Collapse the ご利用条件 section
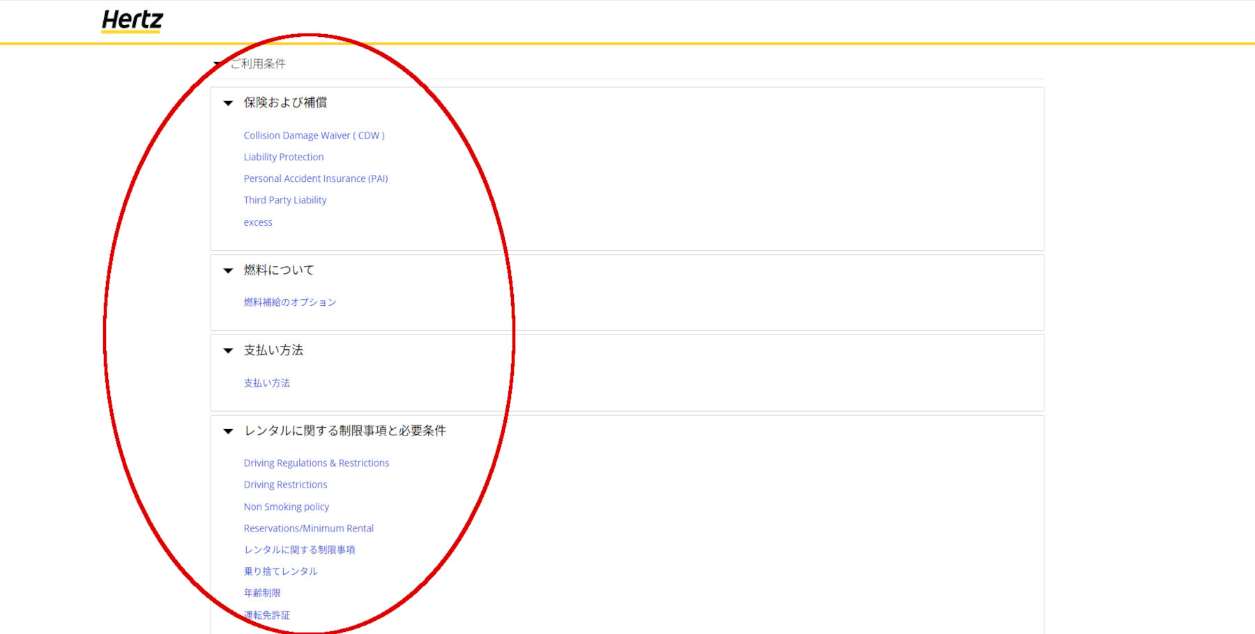 [218, 64]
